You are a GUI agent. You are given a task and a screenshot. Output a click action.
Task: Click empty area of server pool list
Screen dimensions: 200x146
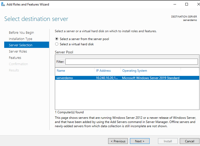click(126, 97)
